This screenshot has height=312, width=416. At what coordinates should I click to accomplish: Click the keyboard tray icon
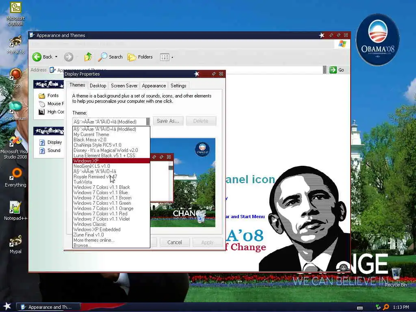click(360, 308)
